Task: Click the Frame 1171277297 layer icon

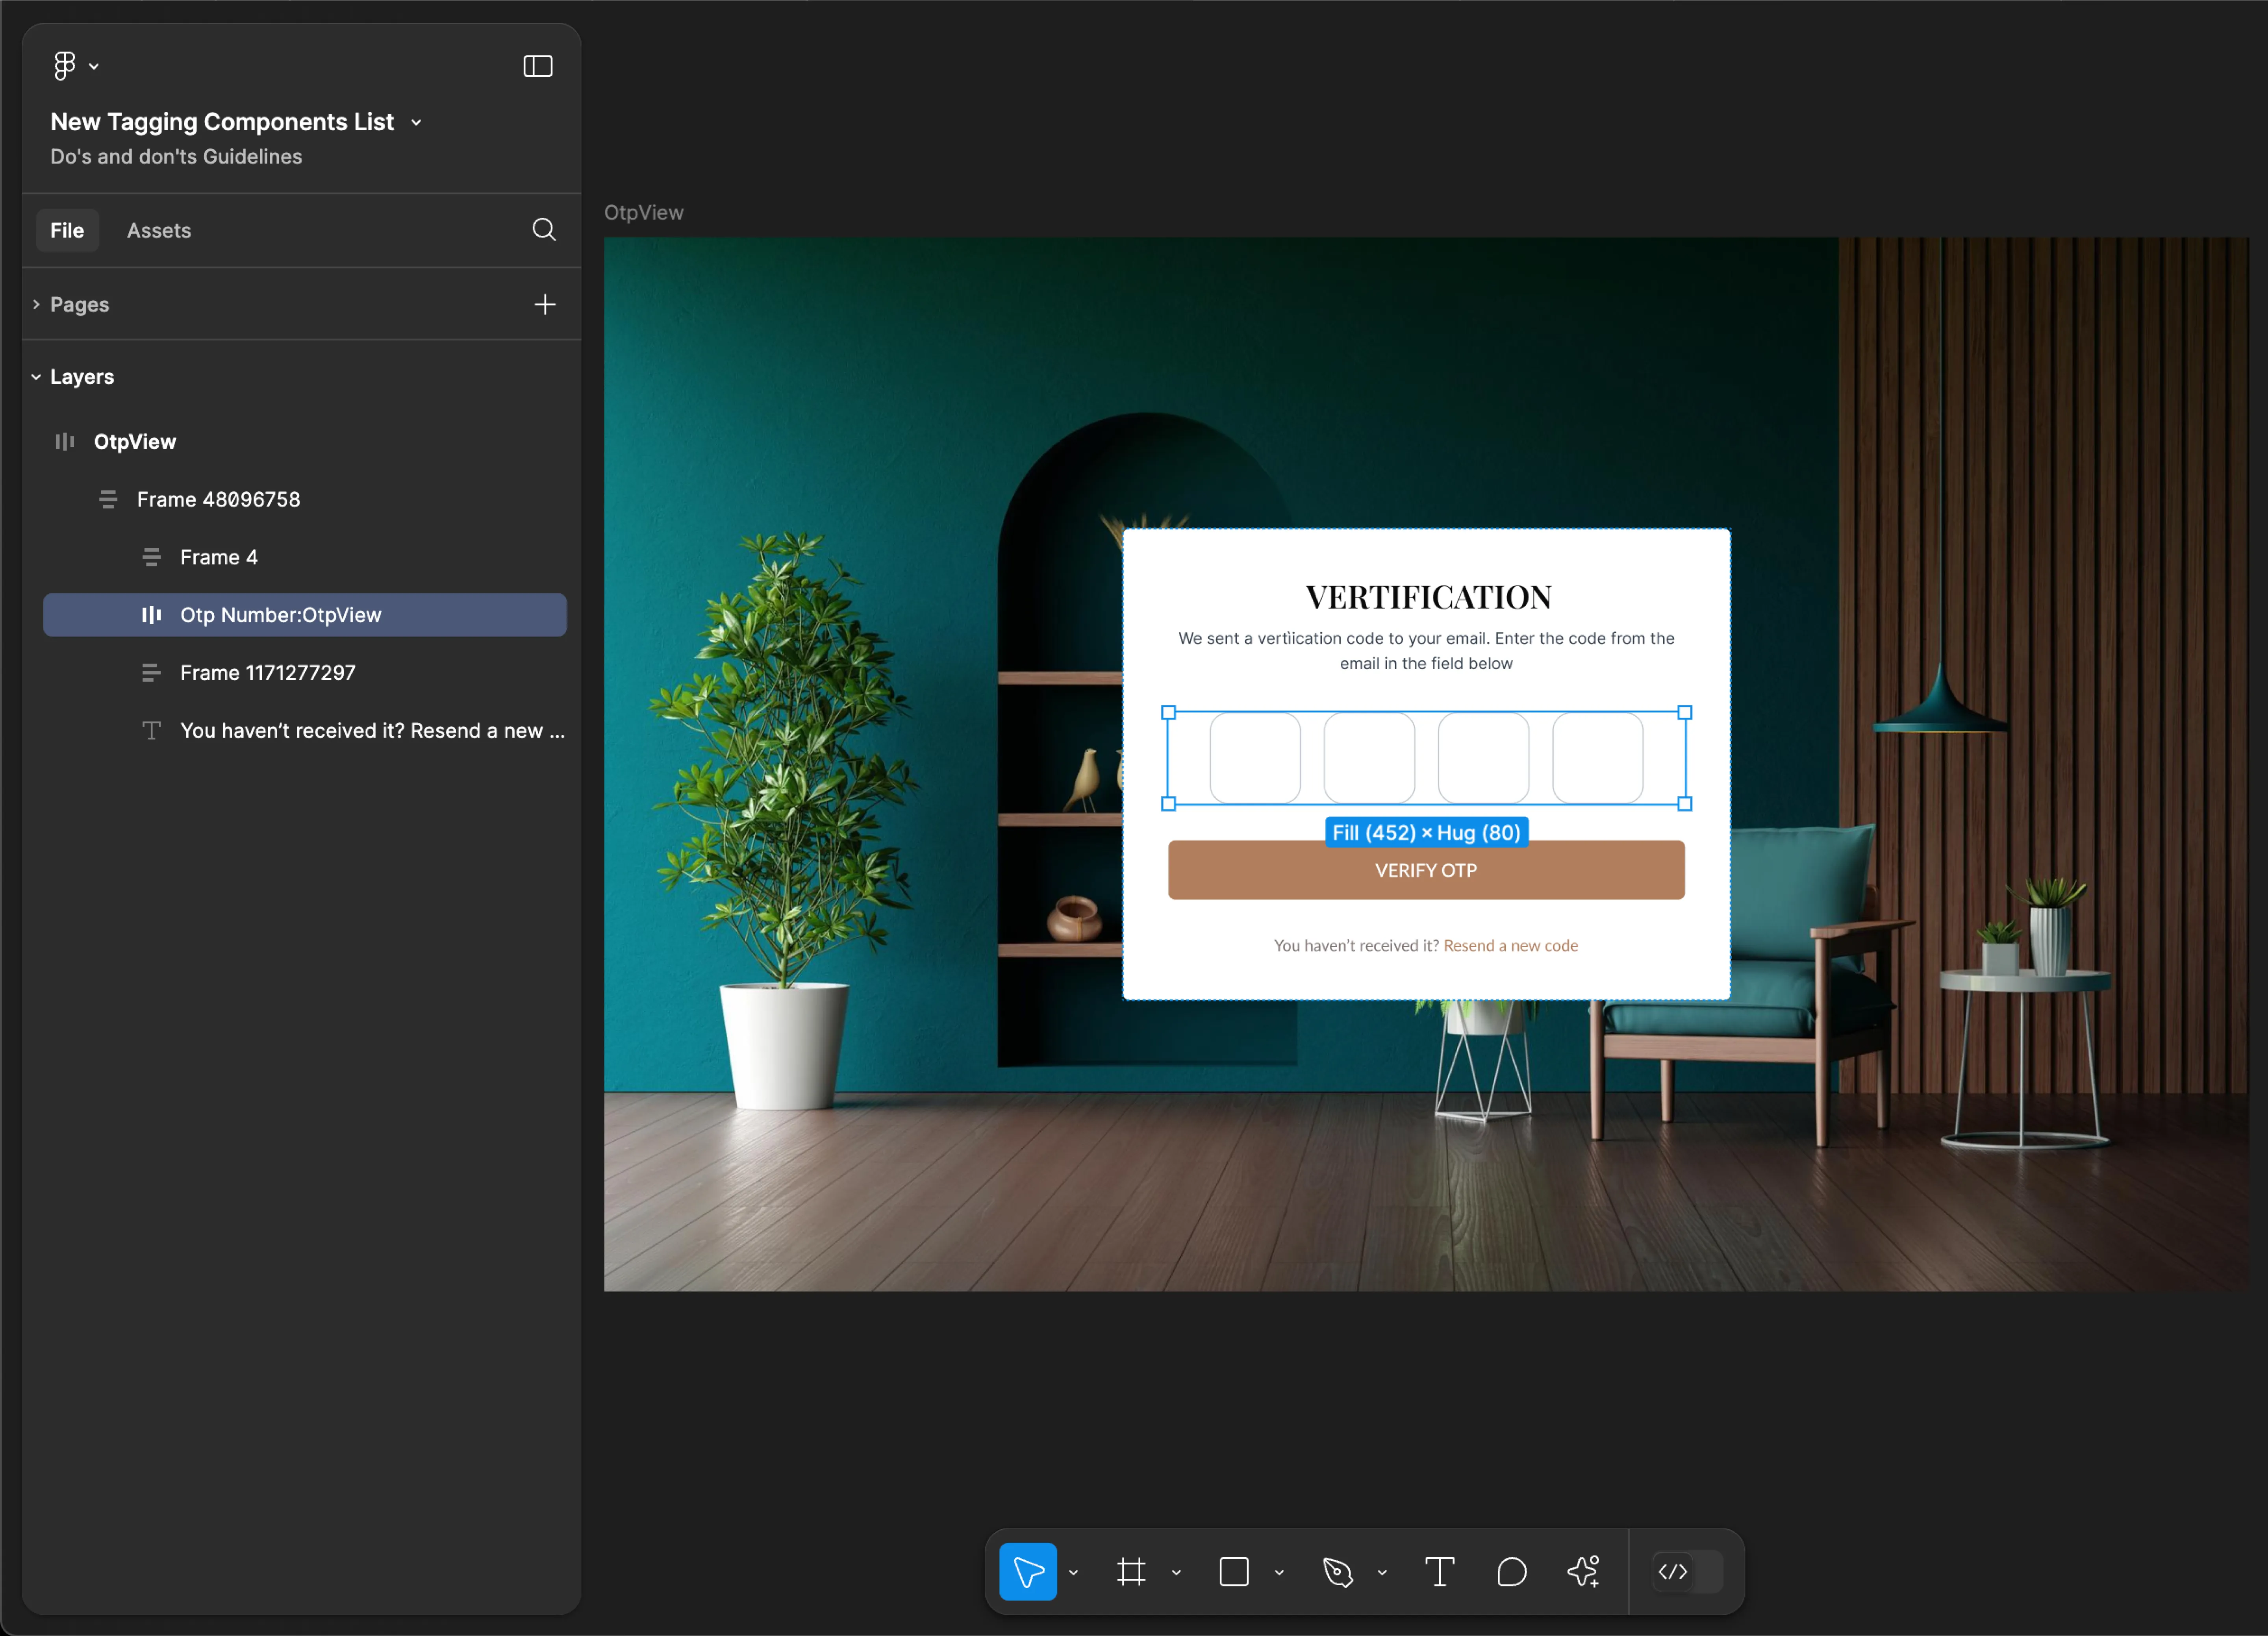Action: [x=151, y=673]
